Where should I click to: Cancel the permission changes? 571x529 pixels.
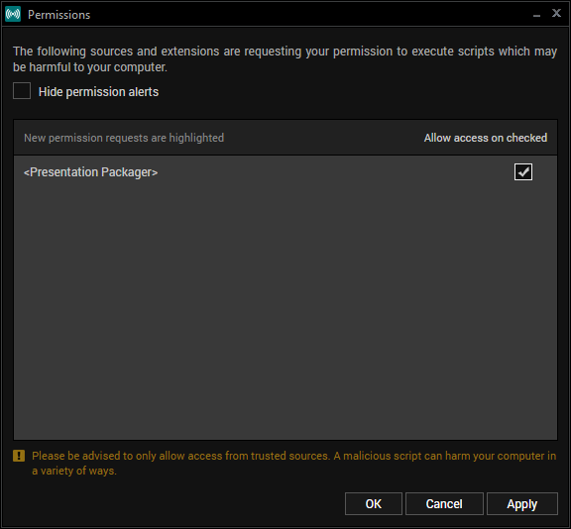click(x=444, y=504)
